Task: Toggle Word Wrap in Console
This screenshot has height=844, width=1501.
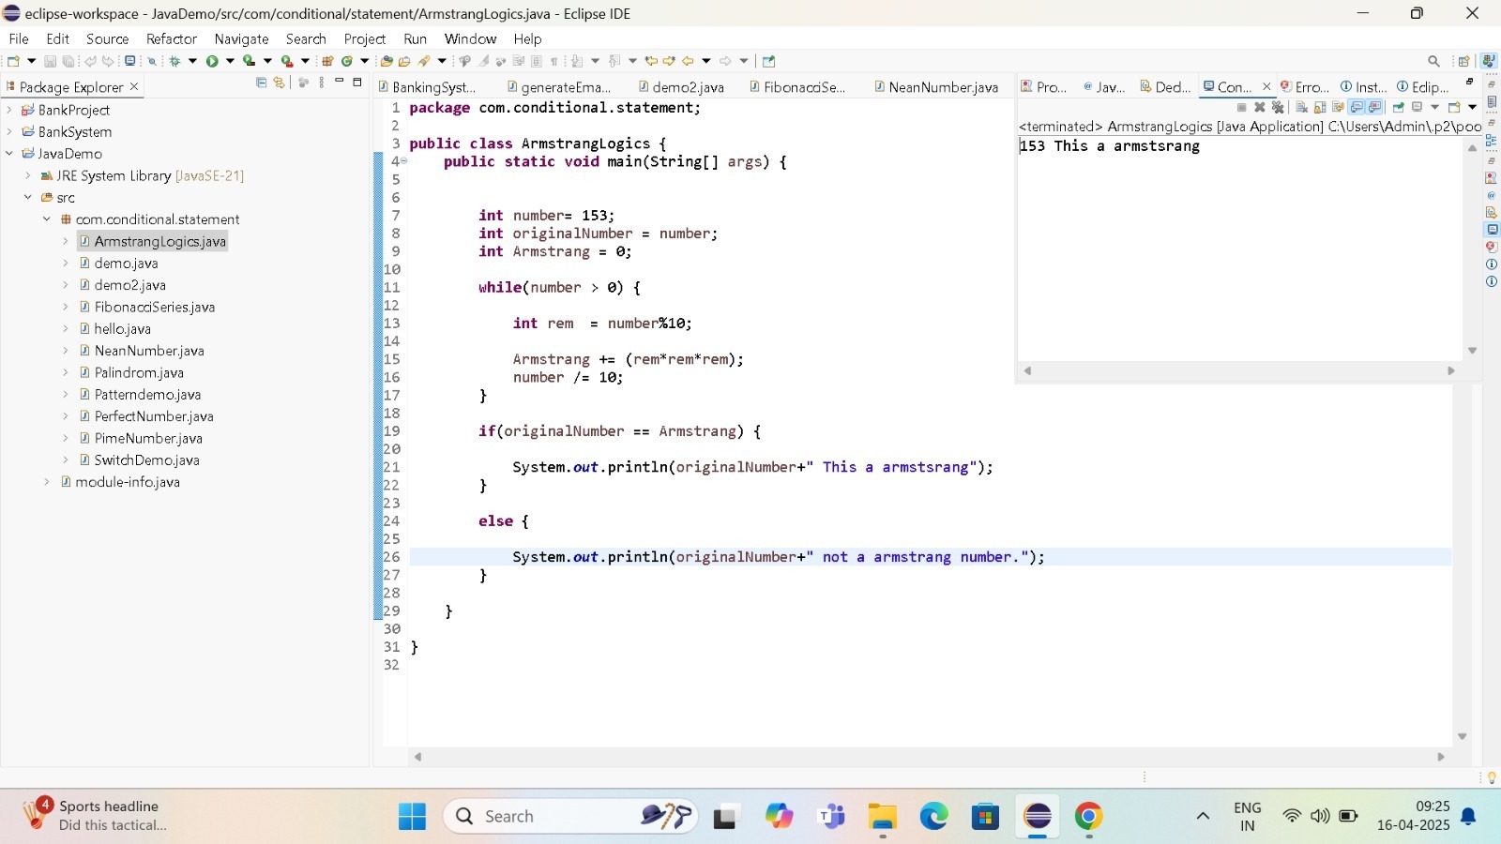Action: 1338,107
